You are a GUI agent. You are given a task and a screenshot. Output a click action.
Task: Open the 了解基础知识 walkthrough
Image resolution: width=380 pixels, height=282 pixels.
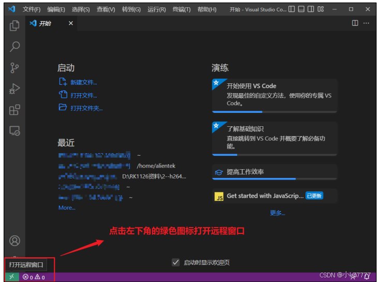274,139
